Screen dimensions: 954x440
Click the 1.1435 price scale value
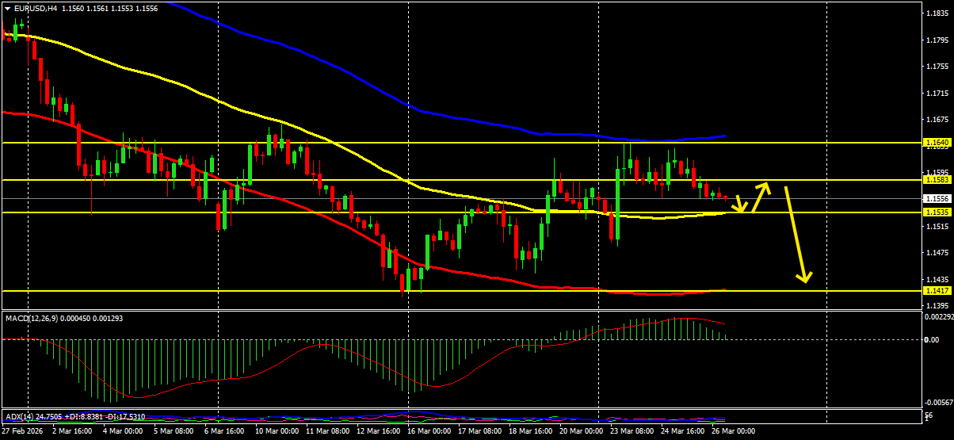937,280
